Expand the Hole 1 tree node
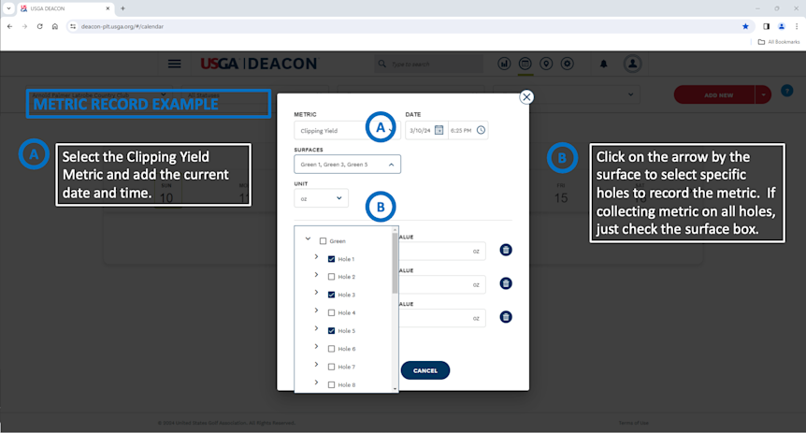 (x=316, y=256)
